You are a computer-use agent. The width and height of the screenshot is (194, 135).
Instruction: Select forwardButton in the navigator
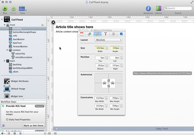tap(20, 47)
